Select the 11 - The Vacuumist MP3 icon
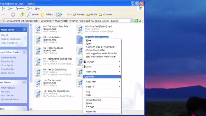This screenshot has width=206, height=116. pos(38,83)
